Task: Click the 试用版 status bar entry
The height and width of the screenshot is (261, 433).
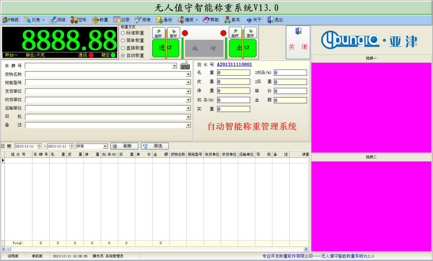Action: [x=13, y=256]
